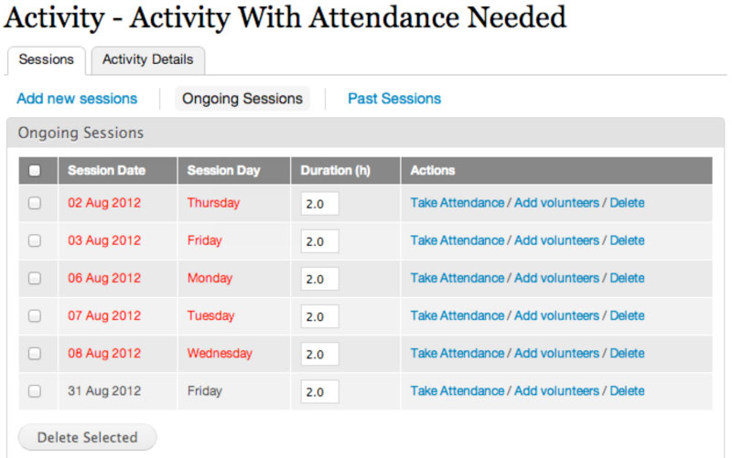This screenshot has width=732, height=458.
Task: Add volunteers to the 03 Aug 2012 session
Action: point(556,240)
